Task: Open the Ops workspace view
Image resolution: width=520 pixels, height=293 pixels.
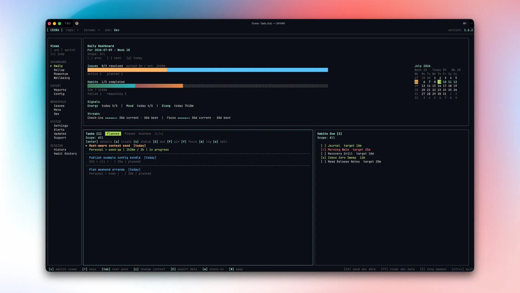Action: coord(56,114)
